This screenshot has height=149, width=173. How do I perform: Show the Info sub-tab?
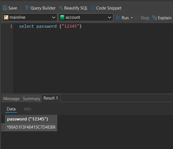click(28, 109)
